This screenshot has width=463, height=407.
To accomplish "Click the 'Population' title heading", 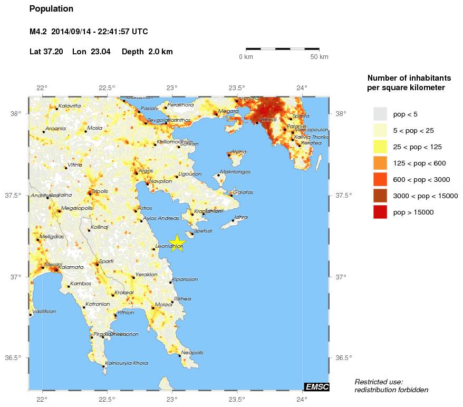I will click(x=51, y=9).
